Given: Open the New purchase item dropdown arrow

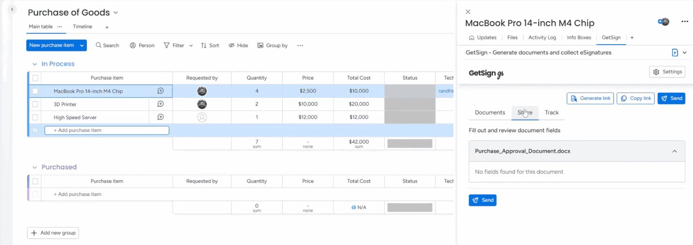Looking at the screenshot, I should (x=82, y=45).
